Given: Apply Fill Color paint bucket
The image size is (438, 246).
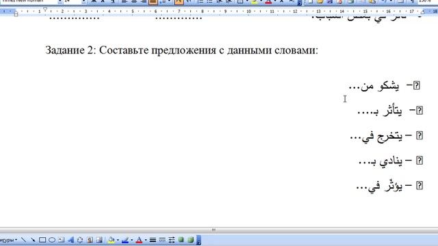Looking at the screenshot, I should click(111, 240).
